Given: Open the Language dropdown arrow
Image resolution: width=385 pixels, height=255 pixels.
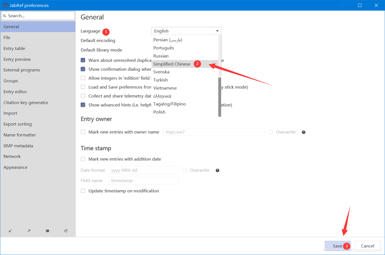Looking at the screenshot, I should click(x=217, y=31).
